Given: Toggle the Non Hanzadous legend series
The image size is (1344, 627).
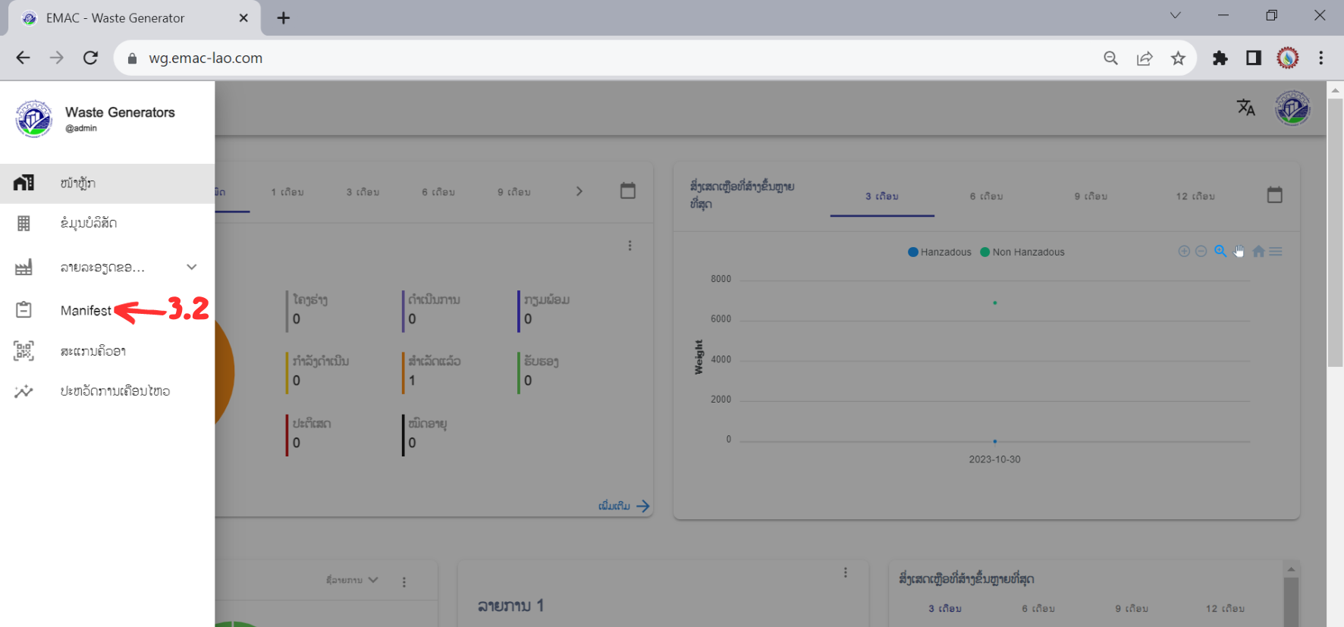Looking at the screenshot, I should click(x=1022, y=252).
